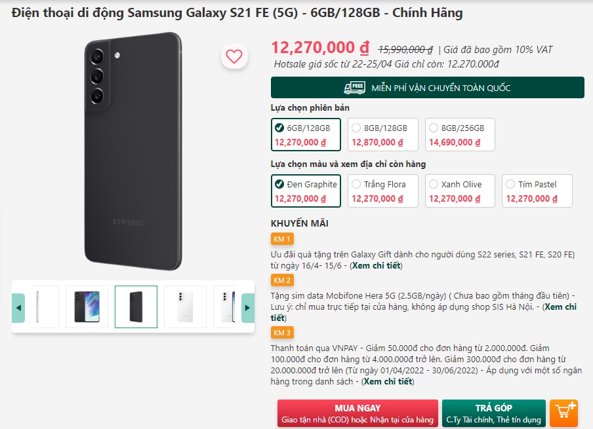View the front-and-back graphite phone thumbnail
This screenshot has height=429, width=593.
[87, 307]
